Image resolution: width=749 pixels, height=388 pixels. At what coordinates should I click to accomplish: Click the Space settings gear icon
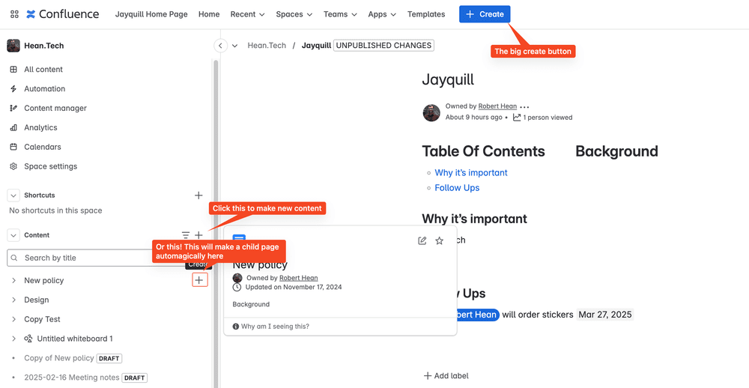click(x=13, y=166)
